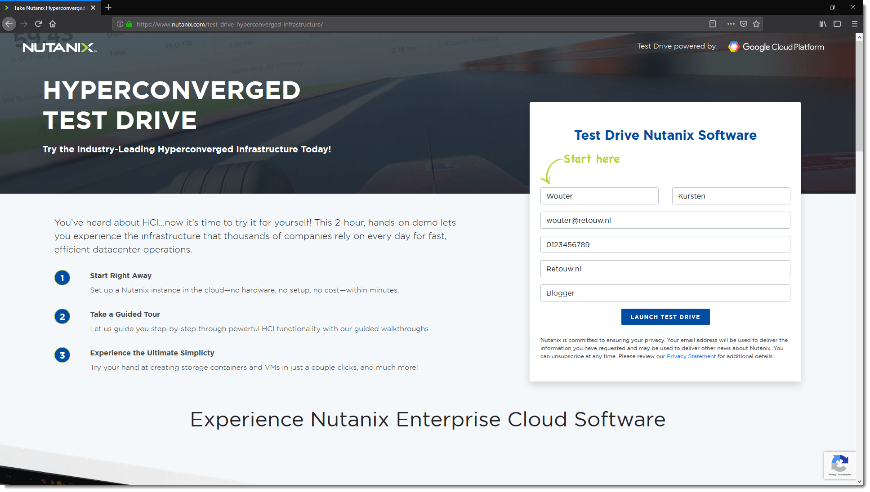Click Experience Nutanix Enterprise Cloud Software heading
Image resolution: width=870 pixels, height=492 pixels.
click(x=428, y=419)
